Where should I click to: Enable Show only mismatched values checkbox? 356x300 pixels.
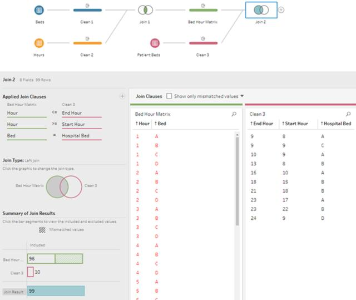tap(169, 96)
